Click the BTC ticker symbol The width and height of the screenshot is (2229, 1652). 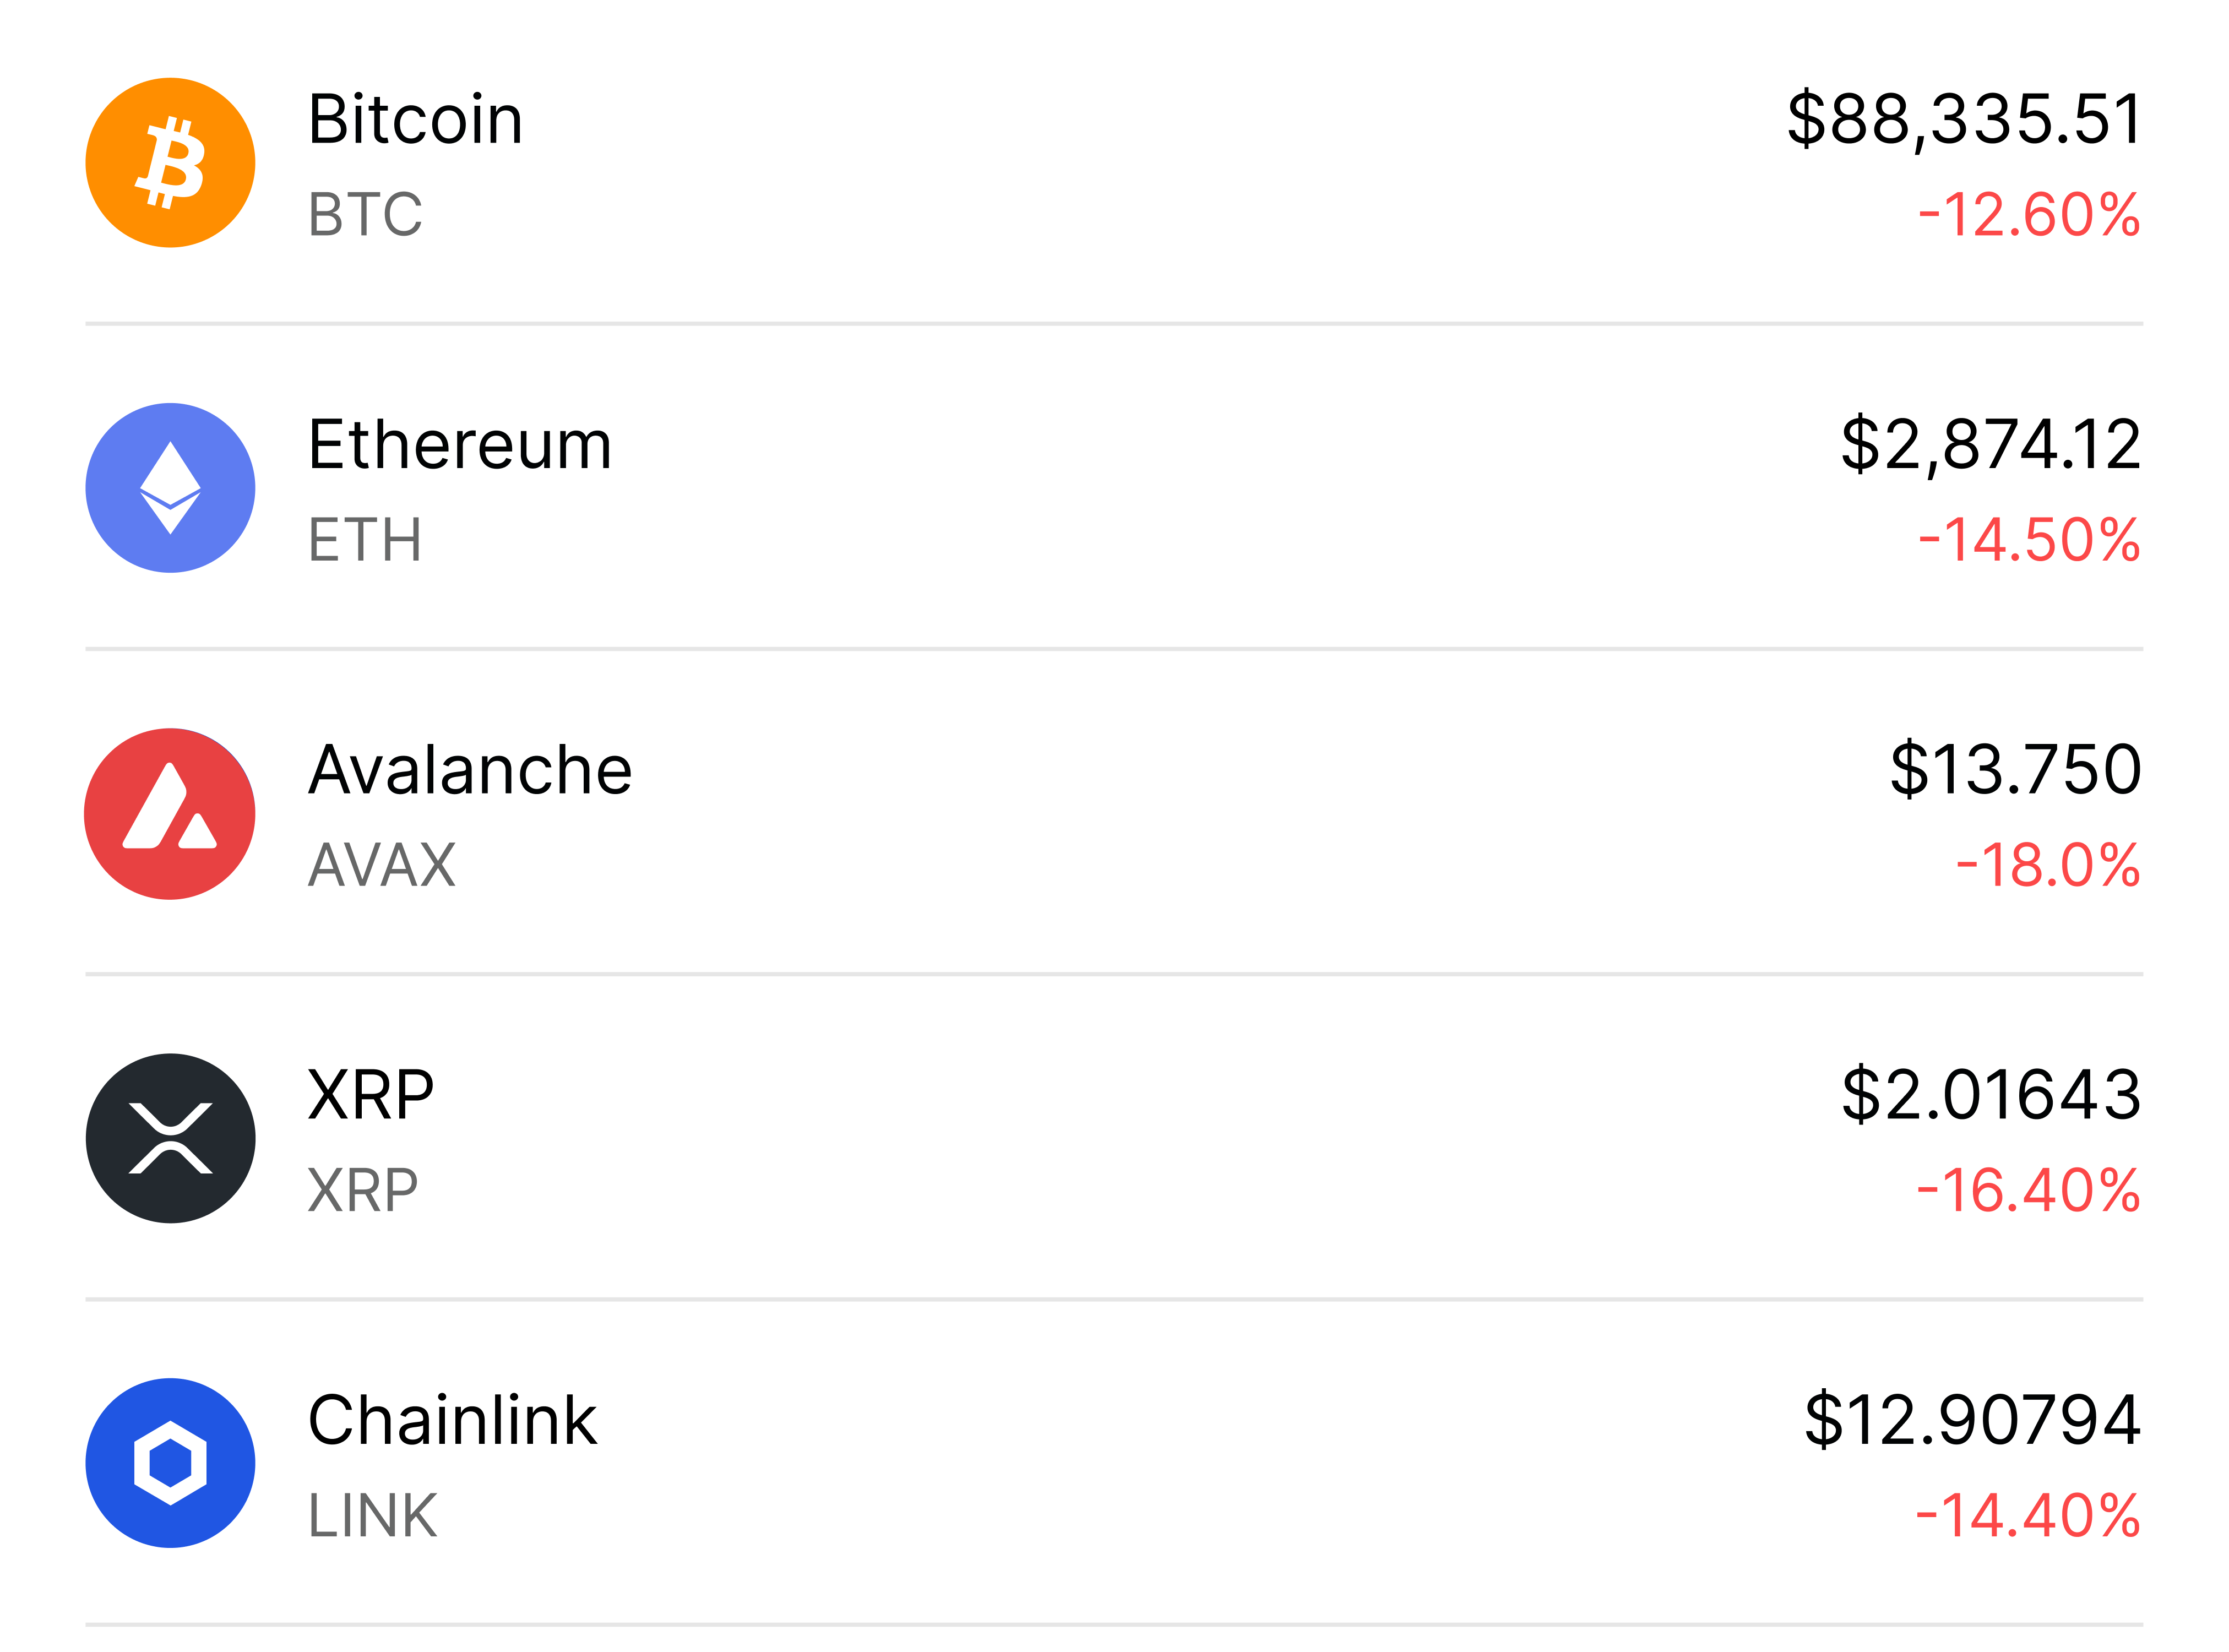point(365,215)
